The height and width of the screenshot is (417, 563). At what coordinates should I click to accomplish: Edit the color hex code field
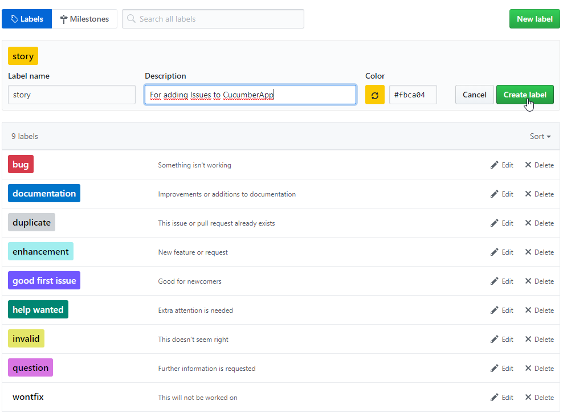413,95
